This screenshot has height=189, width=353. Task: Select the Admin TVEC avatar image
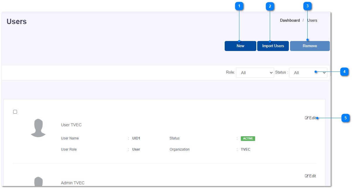38,182
